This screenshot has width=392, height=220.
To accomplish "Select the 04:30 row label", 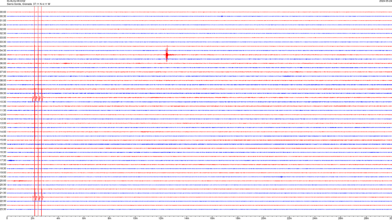I will click(x=3, y=51).
